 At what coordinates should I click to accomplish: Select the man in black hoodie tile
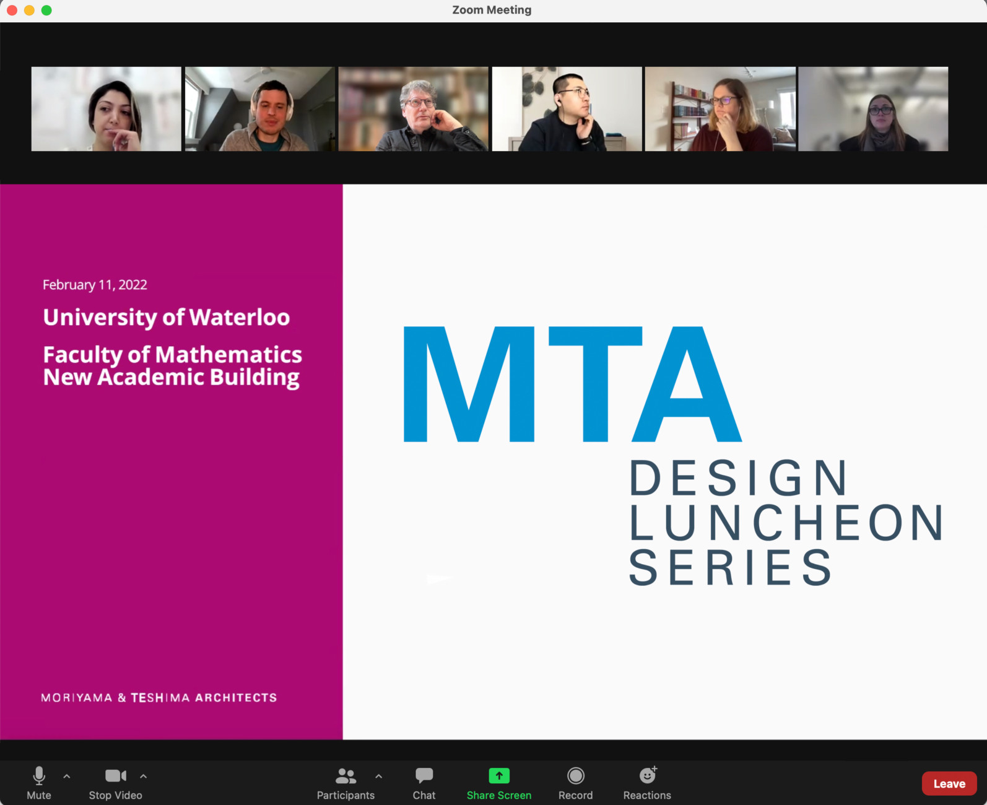tap(567, 109)
